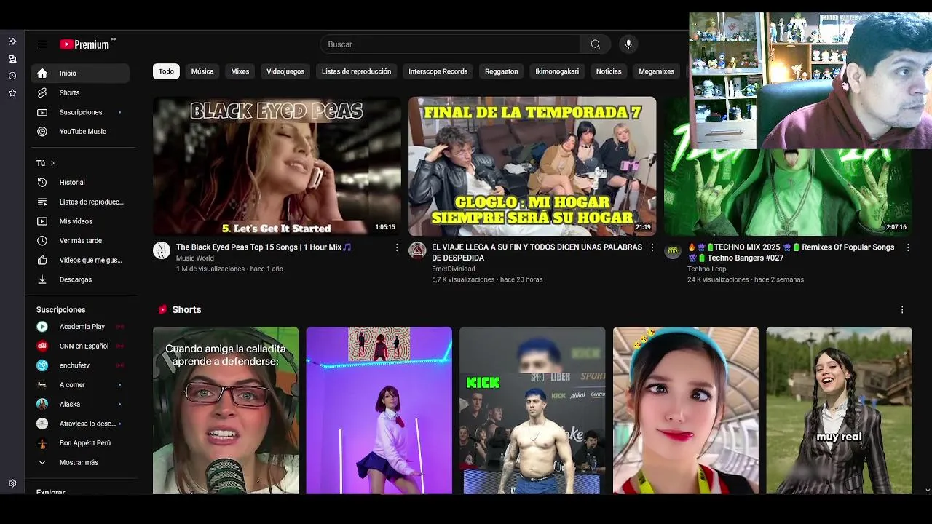Open Listas de reproducción sidebar entry
932x524 pixels.
80,202
